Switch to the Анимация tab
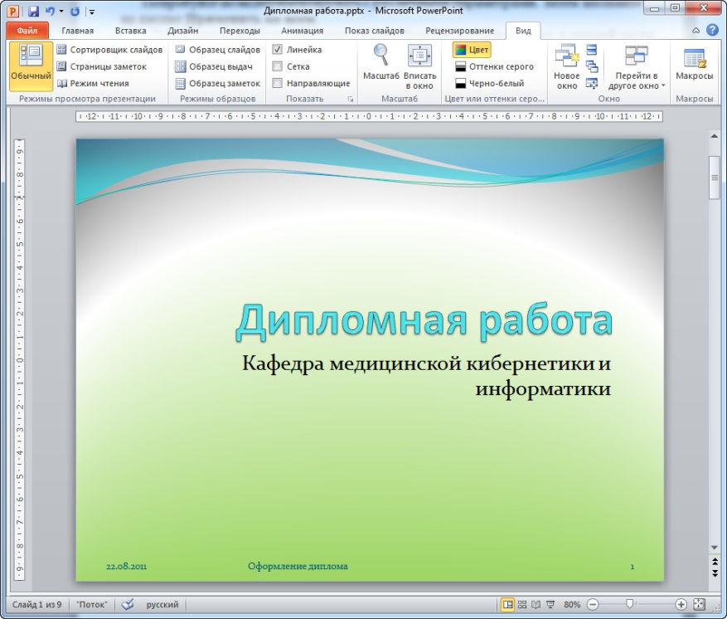Viewport: 727px width, 619px height. pos(302,31)
